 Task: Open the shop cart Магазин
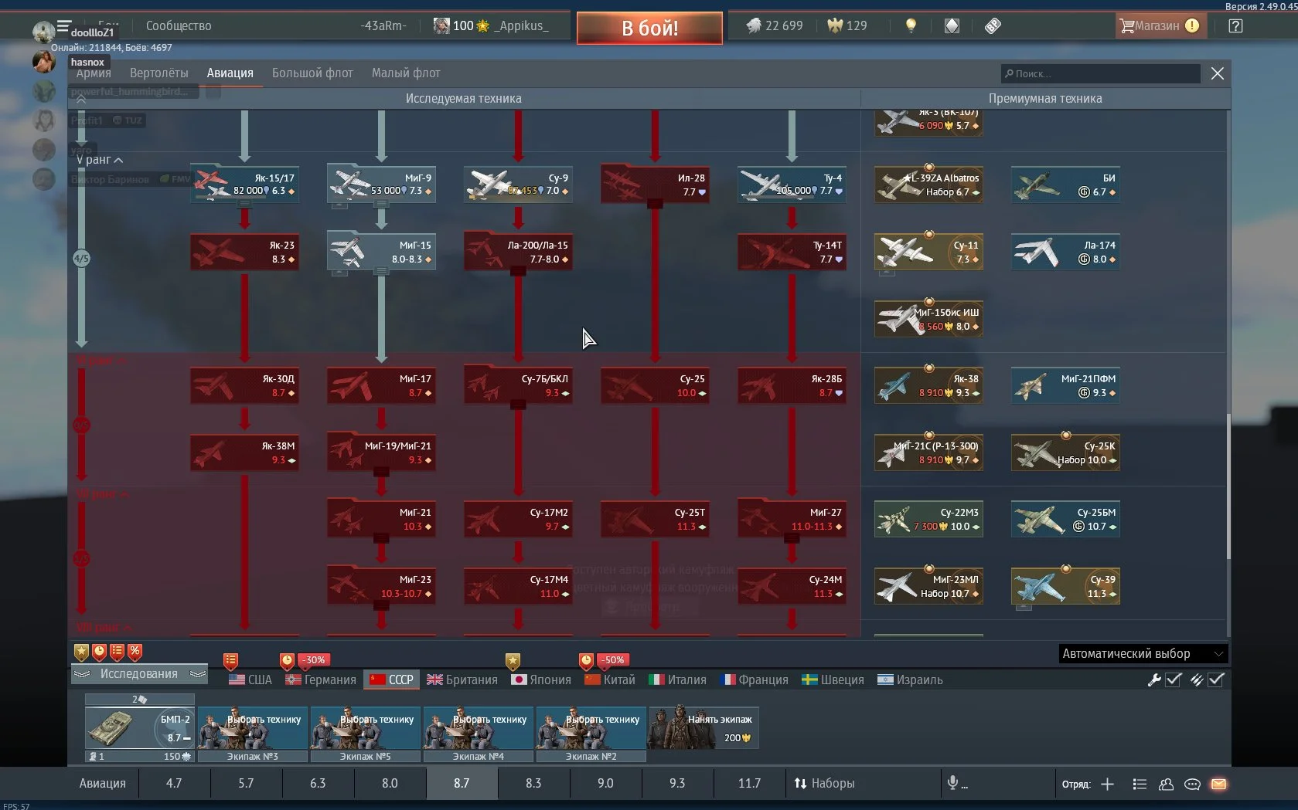pos(1158,25)
